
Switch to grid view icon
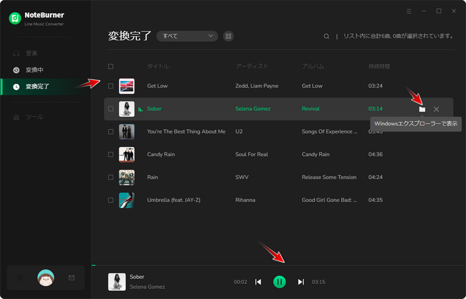coord(228,36)
